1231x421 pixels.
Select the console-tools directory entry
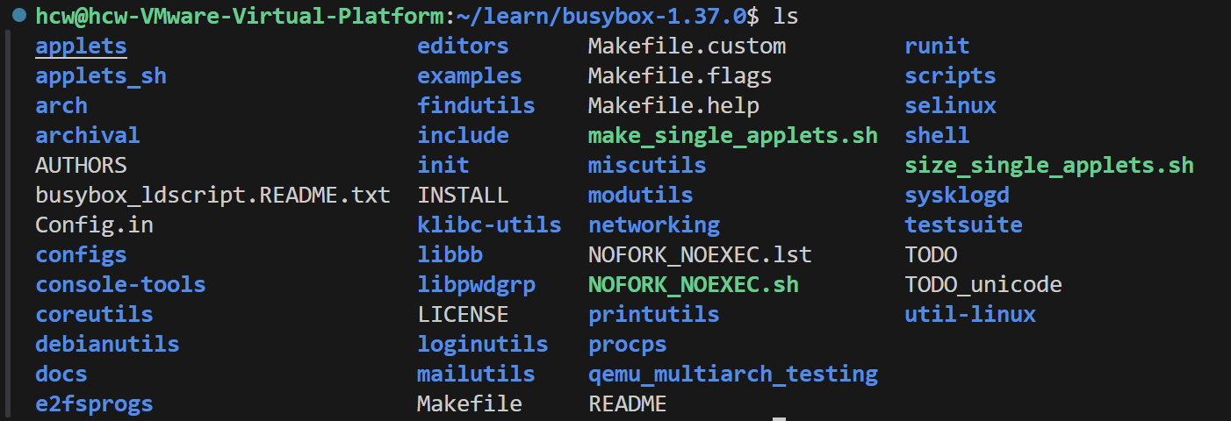tap(120, 285)
